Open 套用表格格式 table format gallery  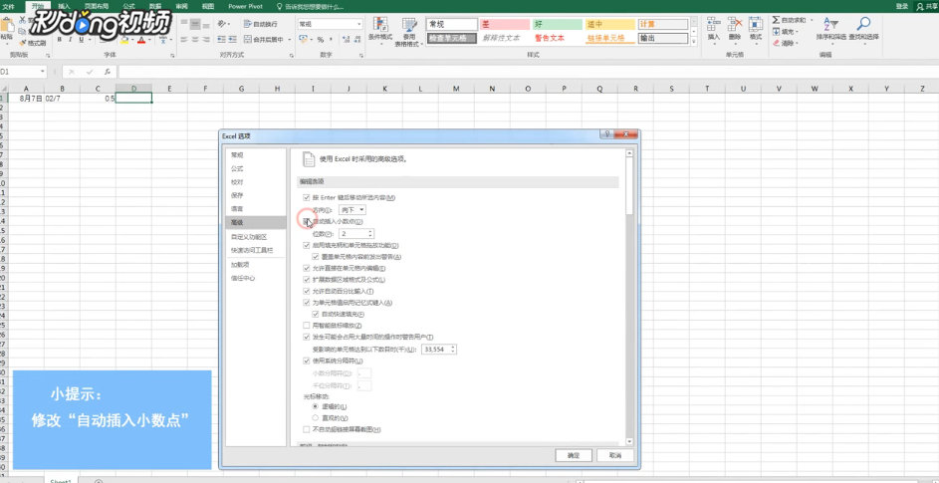pos(409,31)
